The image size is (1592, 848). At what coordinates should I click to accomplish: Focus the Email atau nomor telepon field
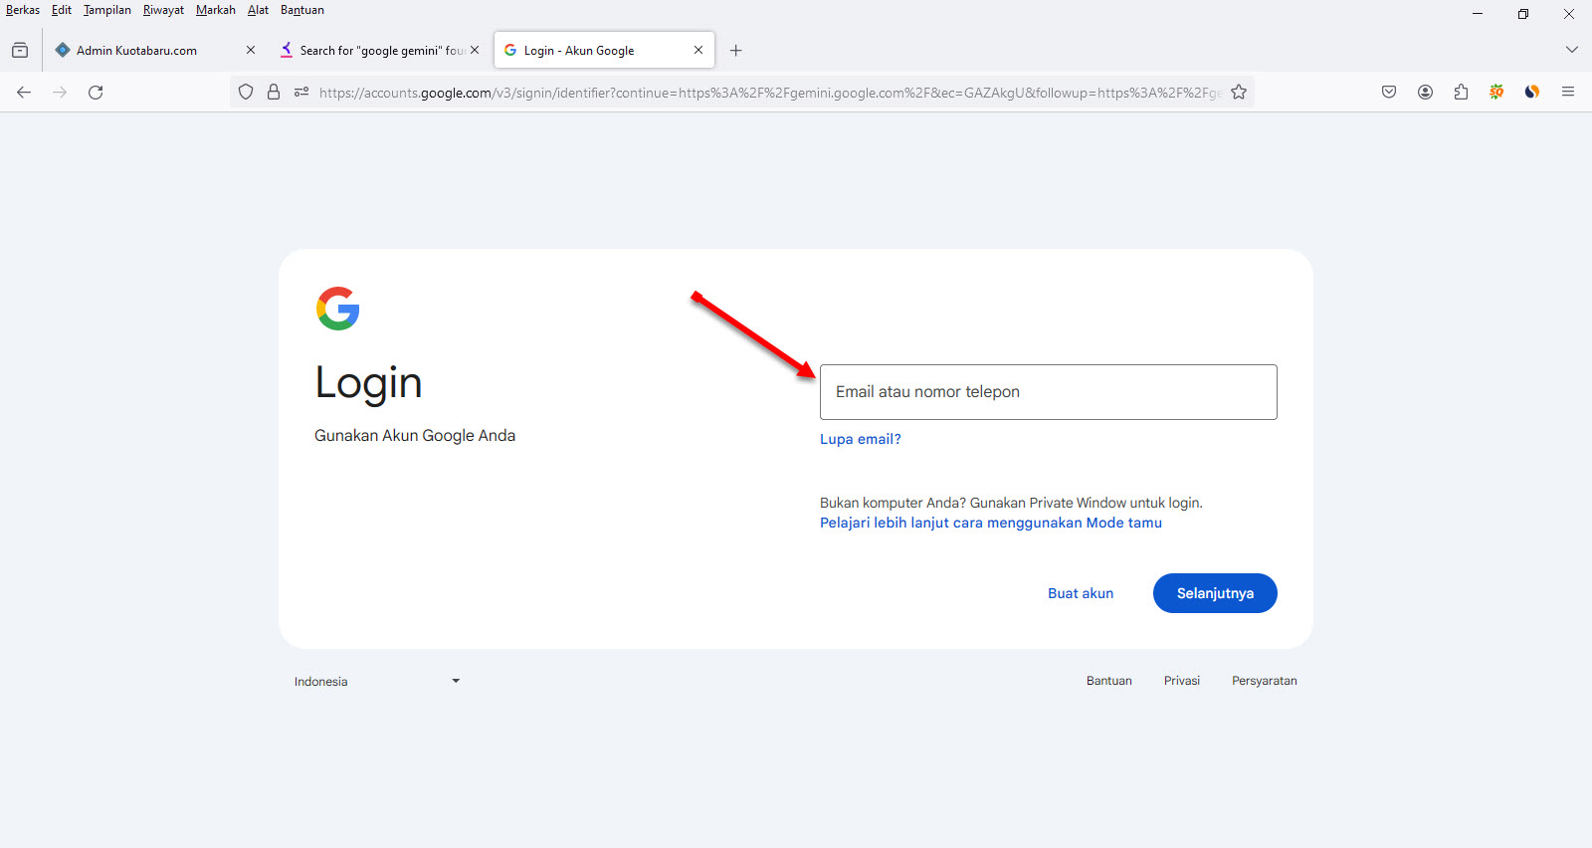click(1048, 392)
